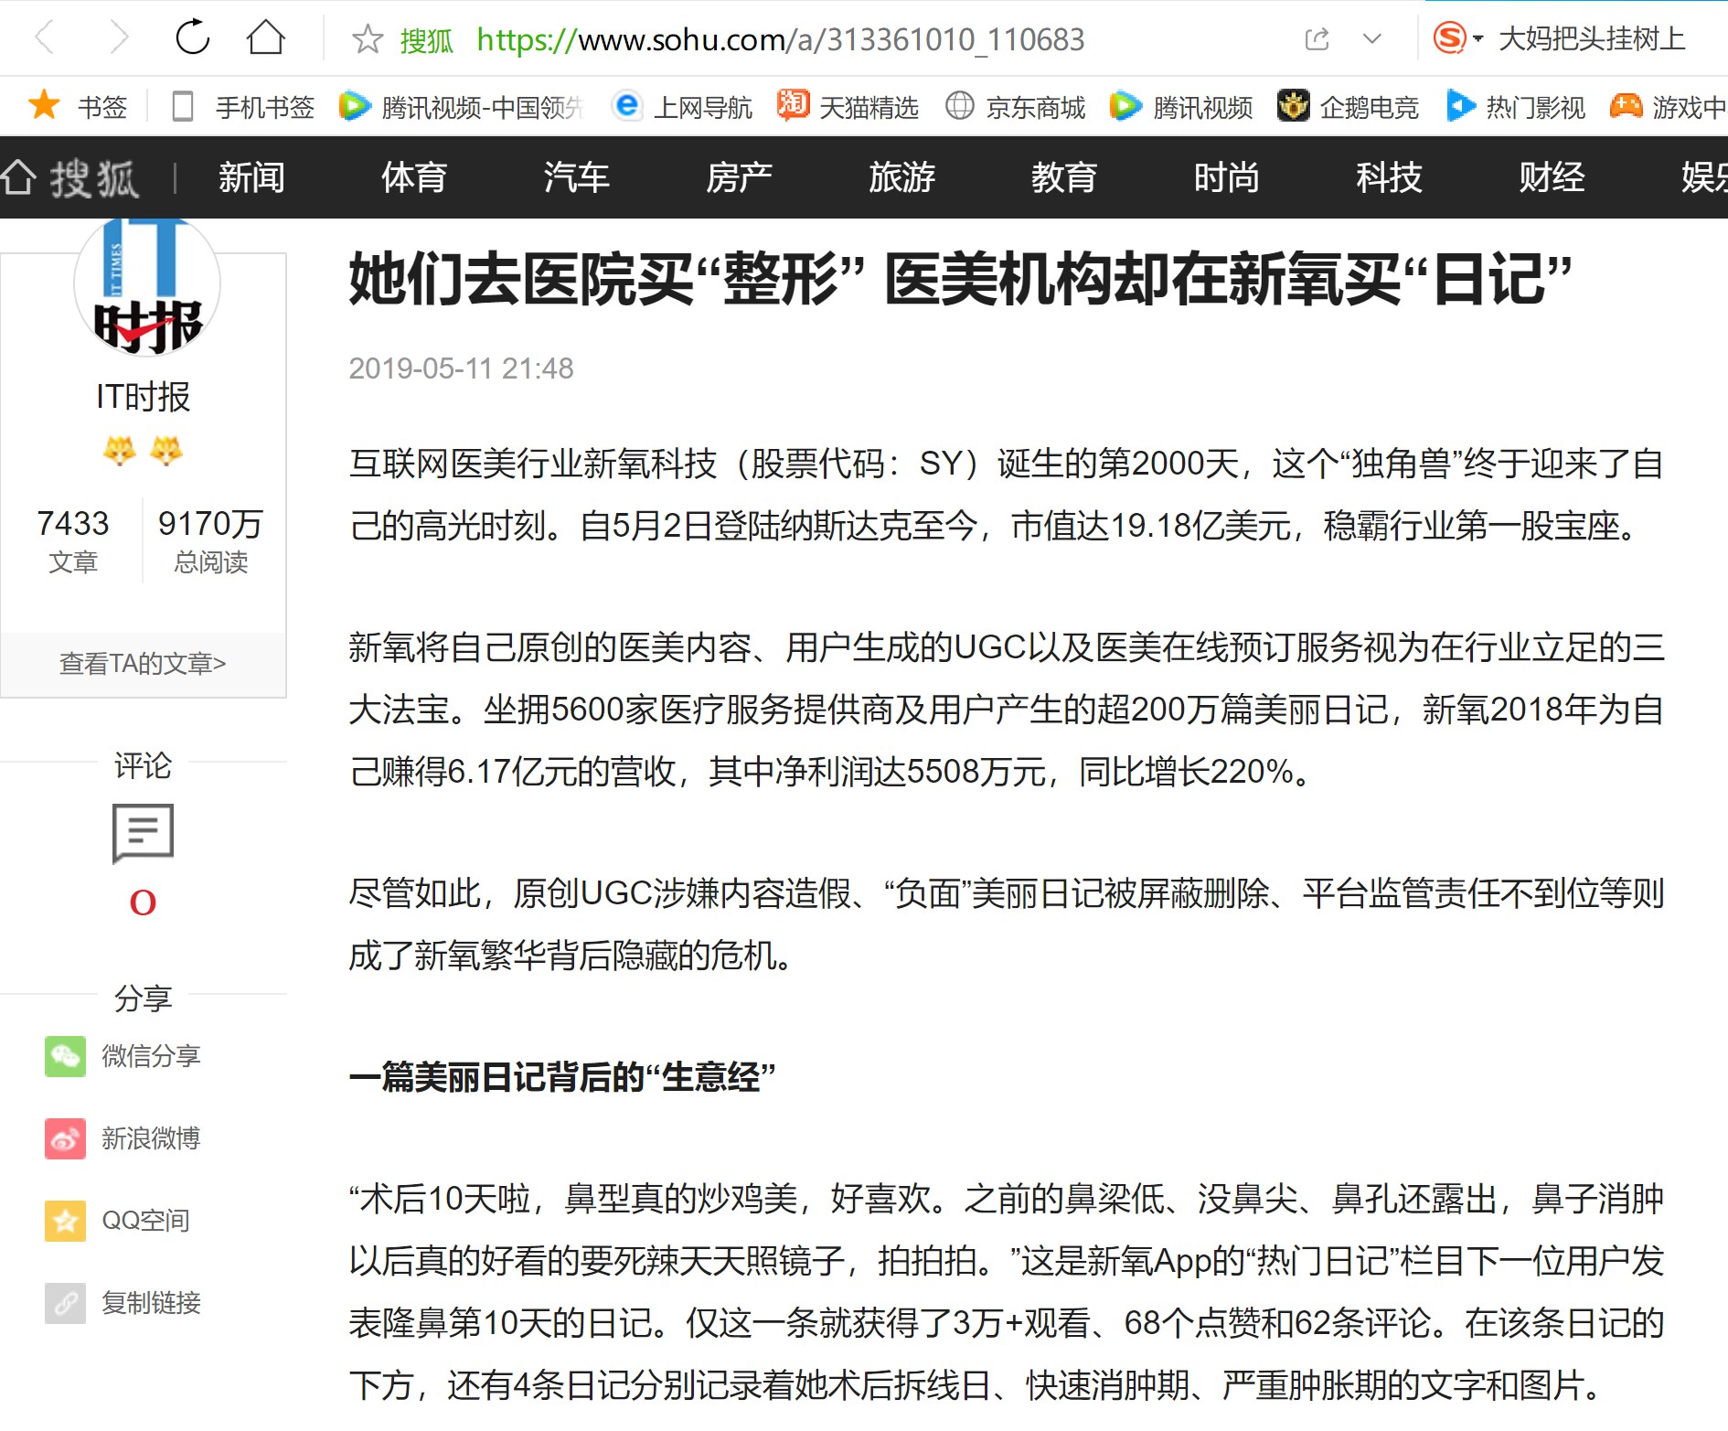Click the browser forward arrow
This screenshot has height=1431, width=1728.
click(118, 38)
